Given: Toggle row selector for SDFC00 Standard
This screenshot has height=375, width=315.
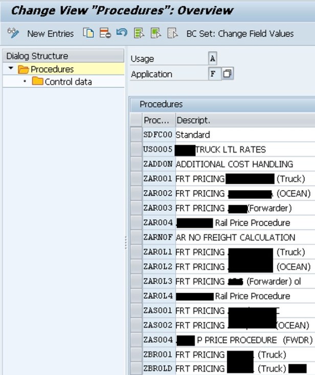Looking at the screenshot, I should pos(136,135).
